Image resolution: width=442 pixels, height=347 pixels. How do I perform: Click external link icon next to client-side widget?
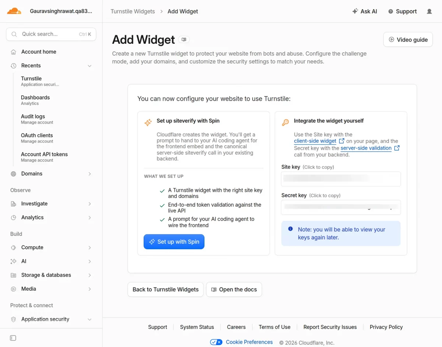pos(341,141)
